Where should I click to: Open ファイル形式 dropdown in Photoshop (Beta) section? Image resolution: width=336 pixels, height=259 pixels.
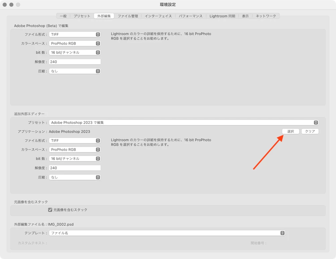(x=75, y=34)
